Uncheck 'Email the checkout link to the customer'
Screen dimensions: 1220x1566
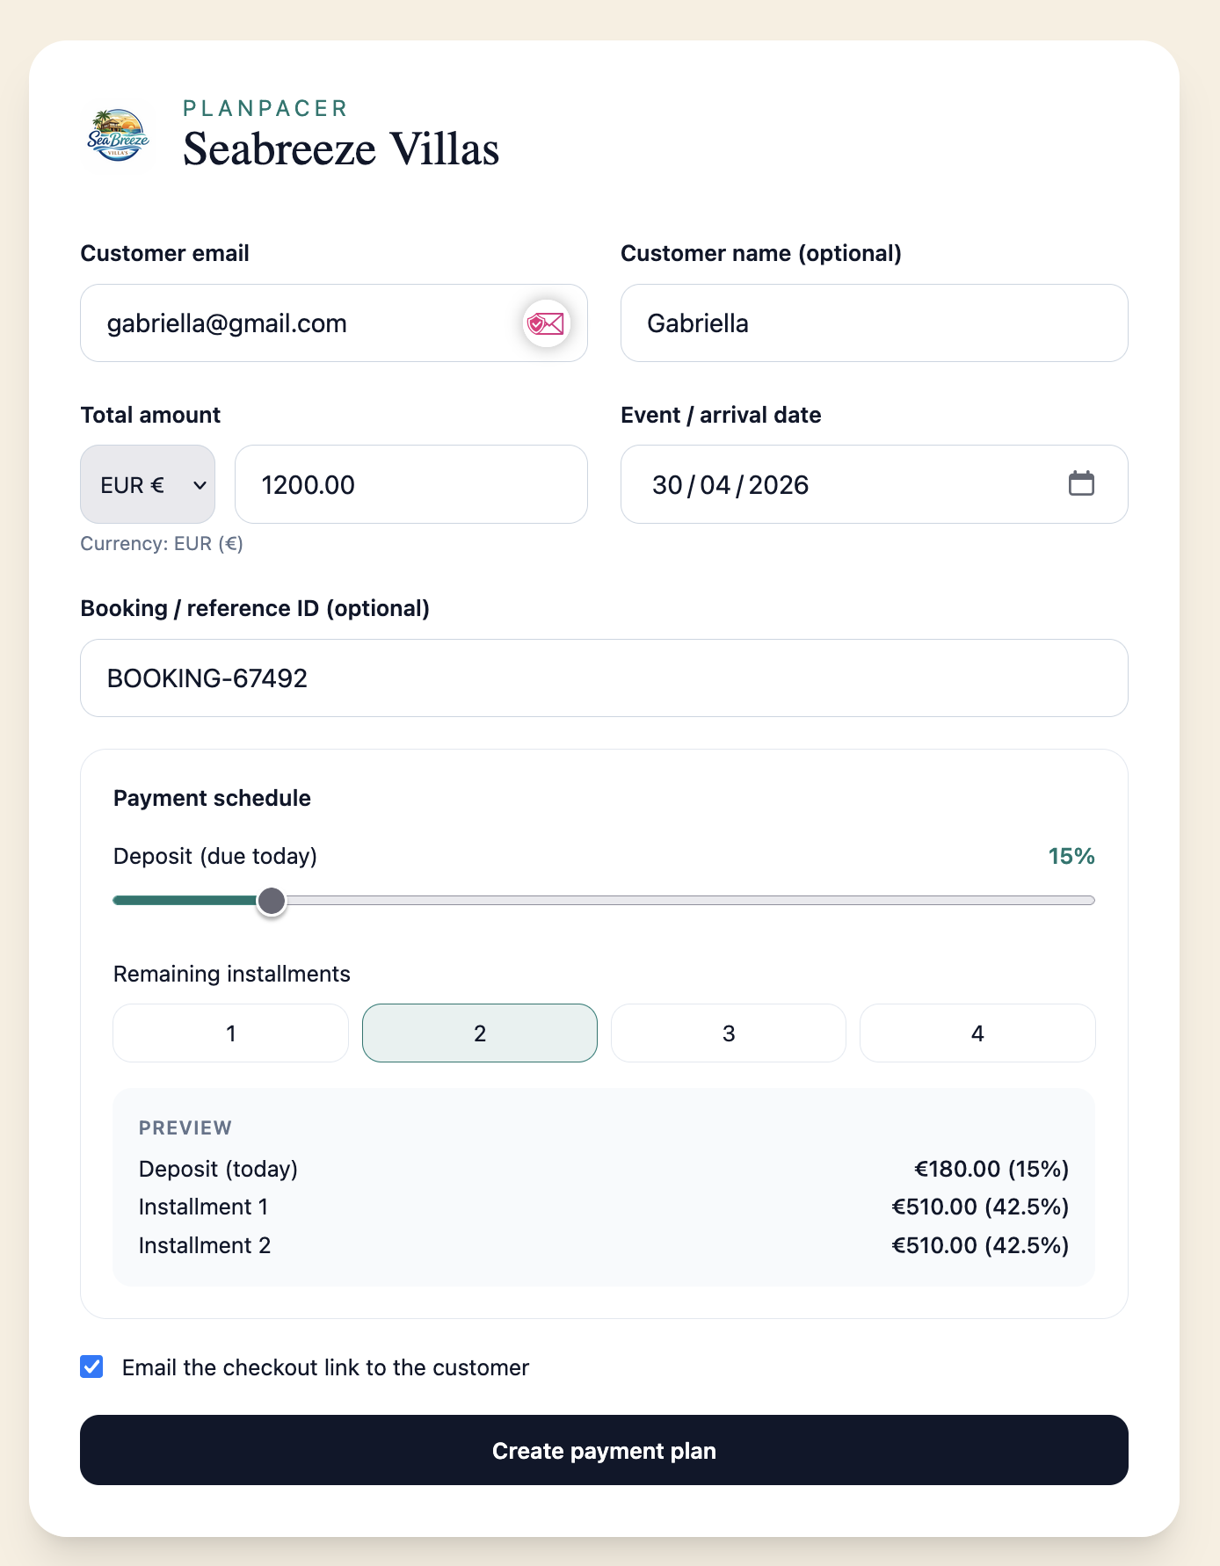(91, 1367)
